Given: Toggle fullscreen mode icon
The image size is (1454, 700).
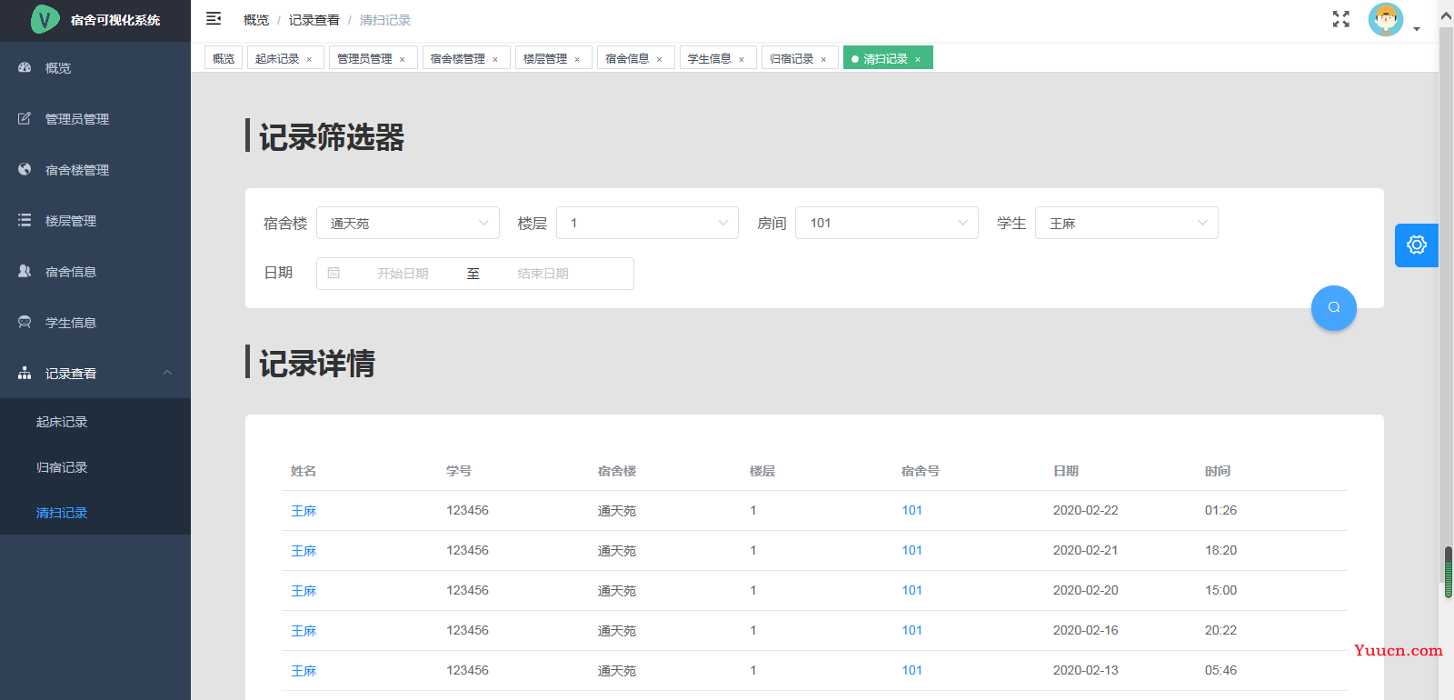Looking at the screenshot, I should 1341,19.
